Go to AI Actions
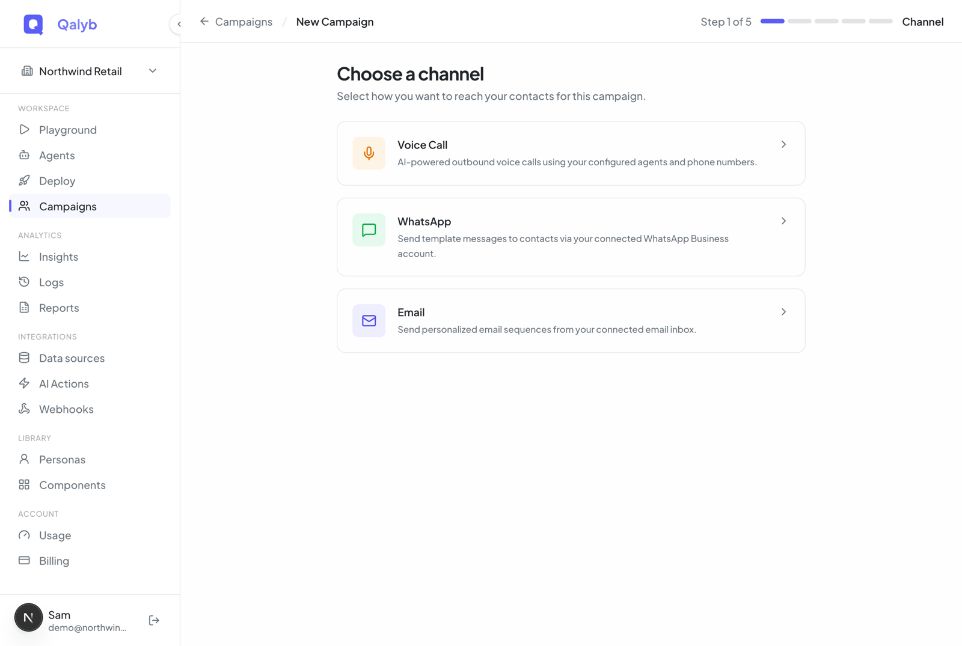Screen dimensions: 962x646 coord(90,383)
